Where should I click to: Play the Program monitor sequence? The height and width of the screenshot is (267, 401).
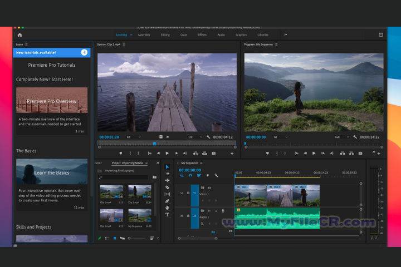pyautogui.click(x=314, y=154)
